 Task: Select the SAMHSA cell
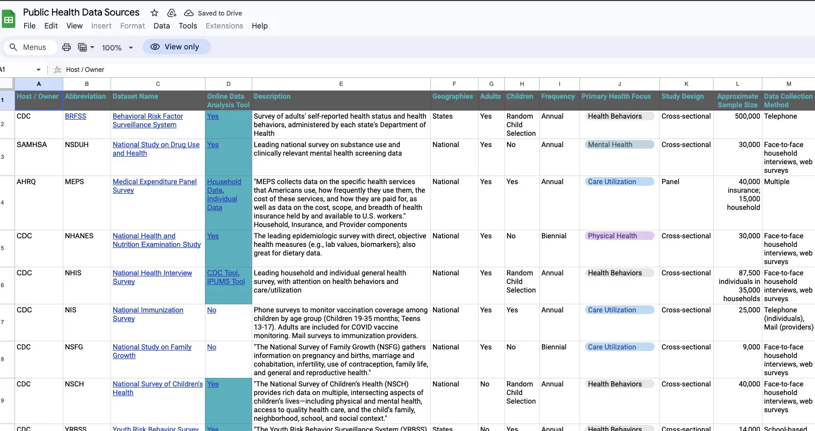39,157
